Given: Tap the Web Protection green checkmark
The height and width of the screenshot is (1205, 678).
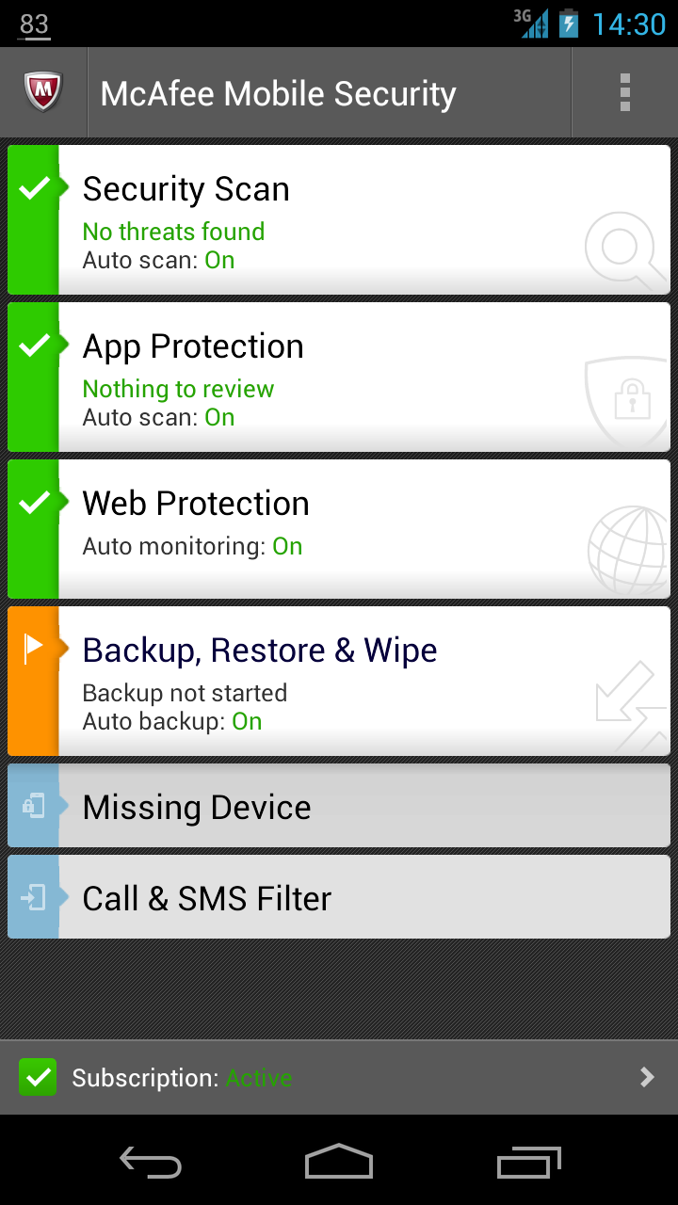Looking at the screenshot, I should (x=34, y=503).
